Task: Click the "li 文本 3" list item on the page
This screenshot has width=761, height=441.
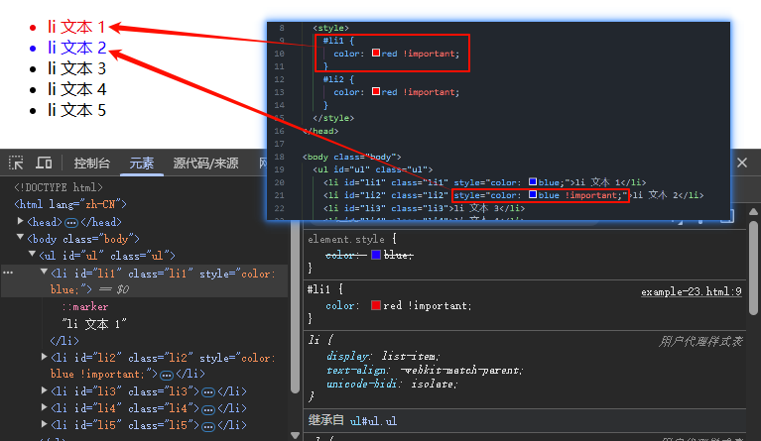Action: 76,68
